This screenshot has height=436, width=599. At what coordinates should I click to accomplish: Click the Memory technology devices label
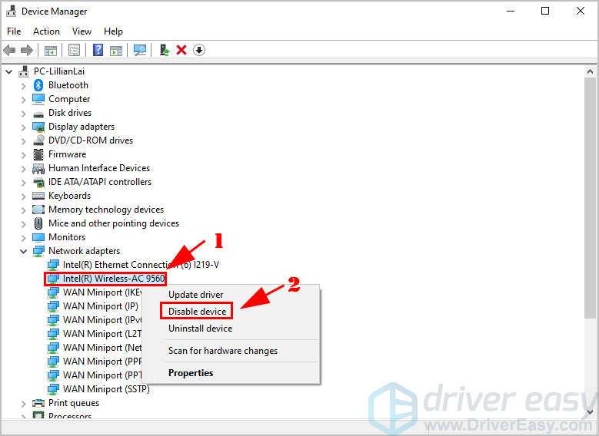tap(106, 210)
